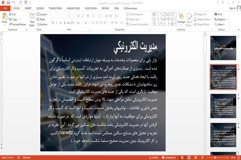Switch to the INSERT tab
Image resolution: width=241 pixels, height=160 pixels.
pyautogui.click(x=28, y=8)
